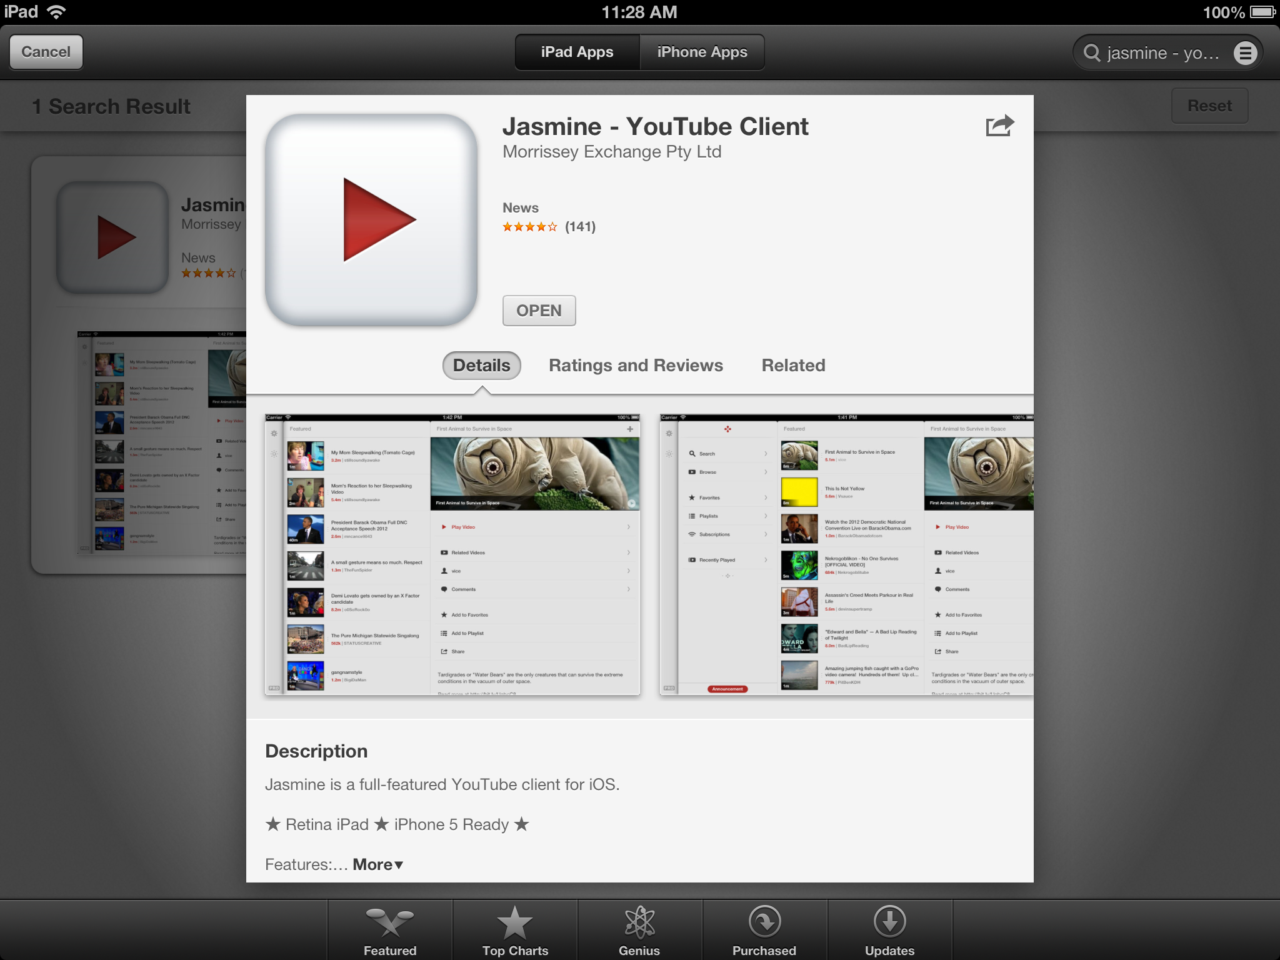Tap the OPEN button
The height and width of the screenshot is (960, 1280).
[x=539, y=311]
